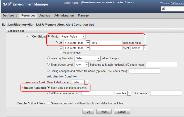Image resolution: width=184 pixels, height=117 pixels.
Task: Select the Inventory Property radio button
Action: pos(48,58)
